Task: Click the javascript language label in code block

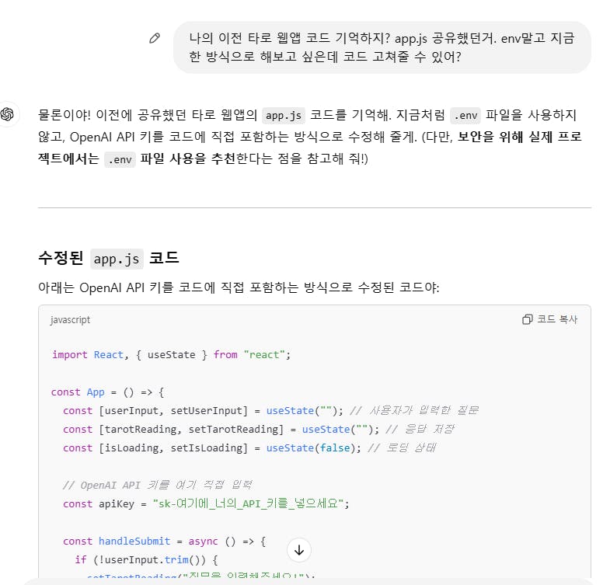Action: point(70,320)
